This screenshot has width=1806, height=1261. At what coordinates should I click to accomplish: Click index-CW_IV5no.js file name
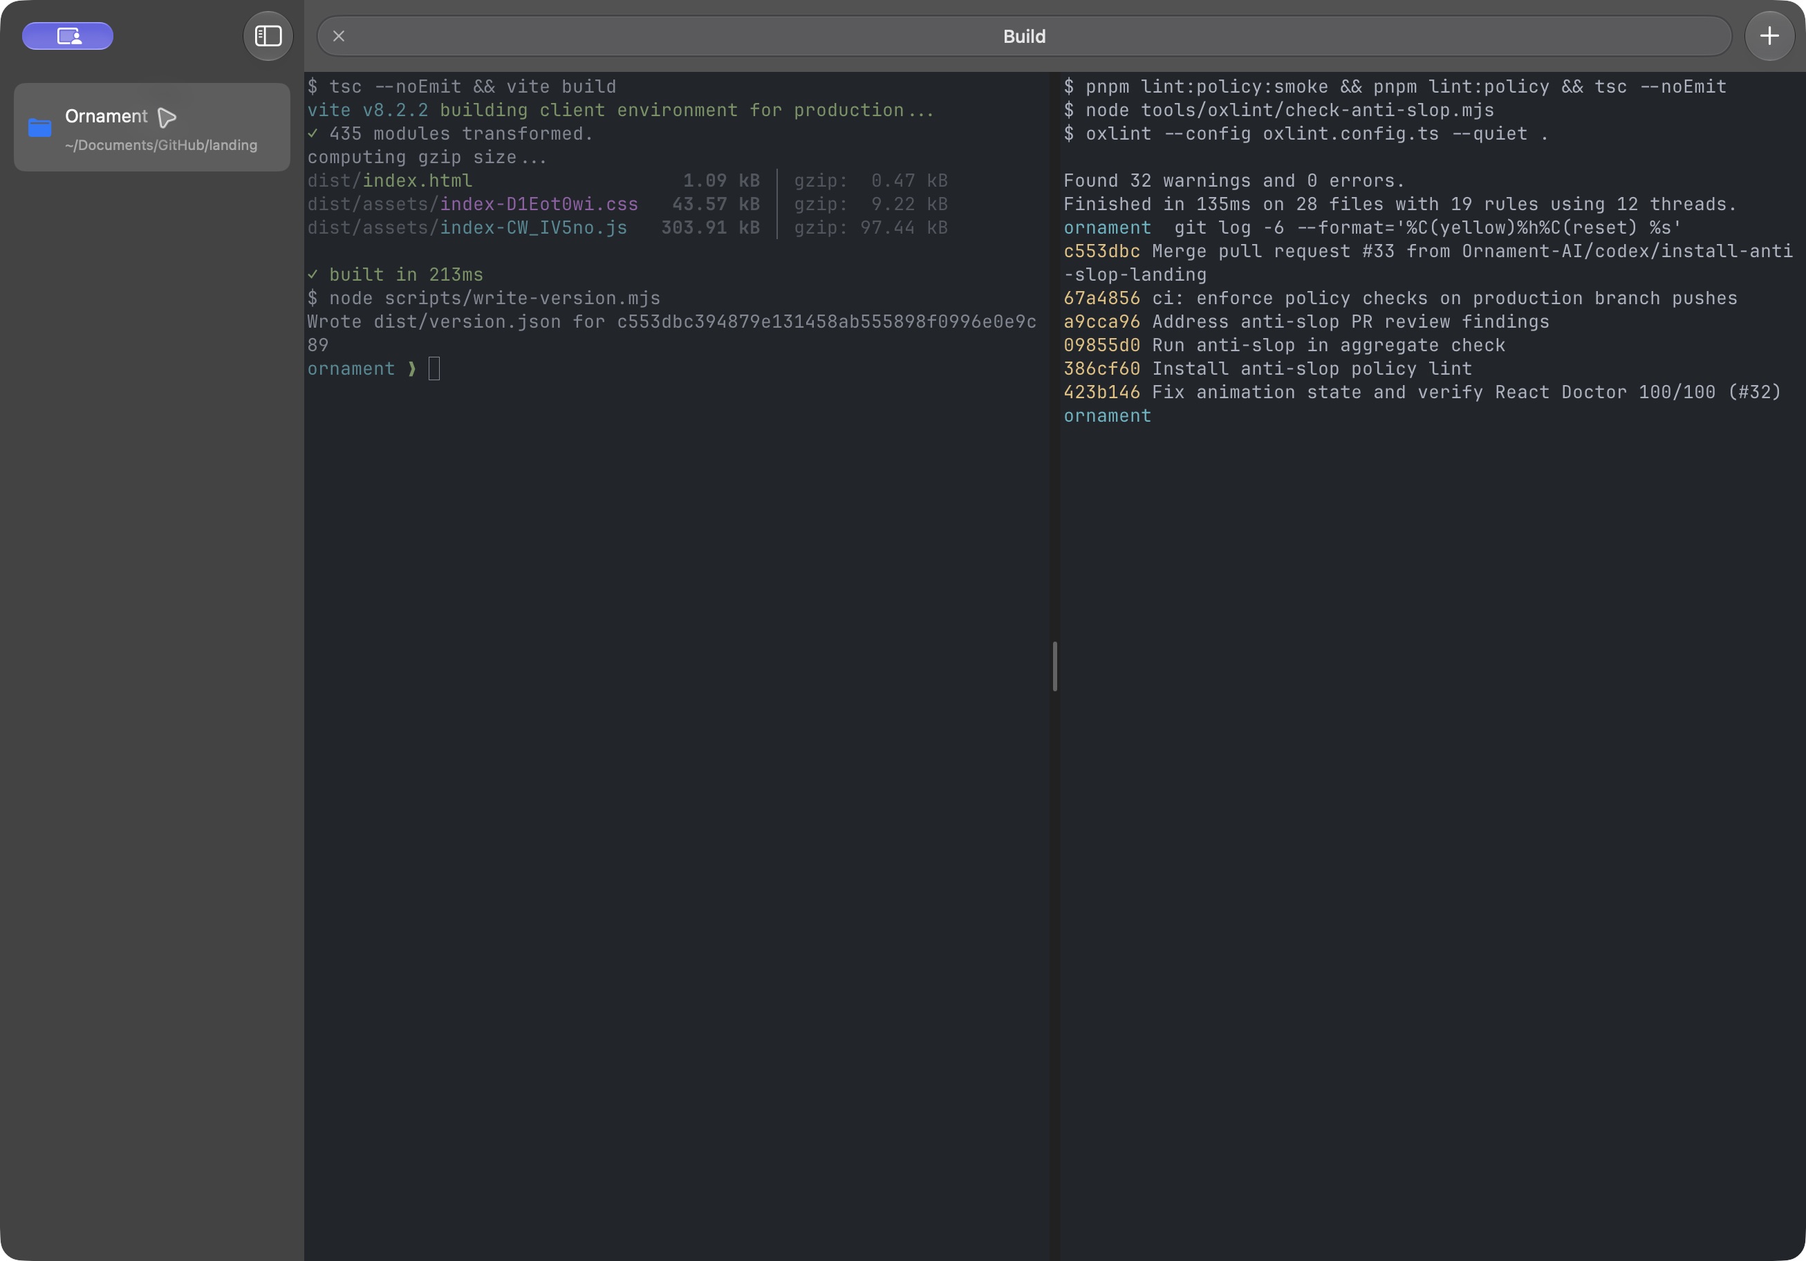coord(533,228)
